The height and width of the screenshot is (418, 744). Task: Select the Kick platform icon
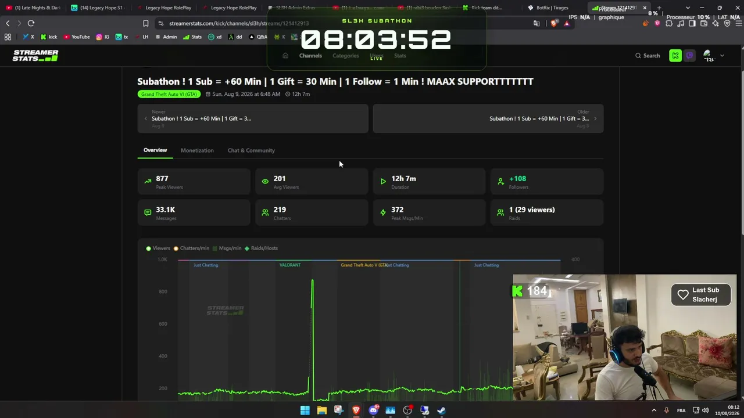(675, 56)
